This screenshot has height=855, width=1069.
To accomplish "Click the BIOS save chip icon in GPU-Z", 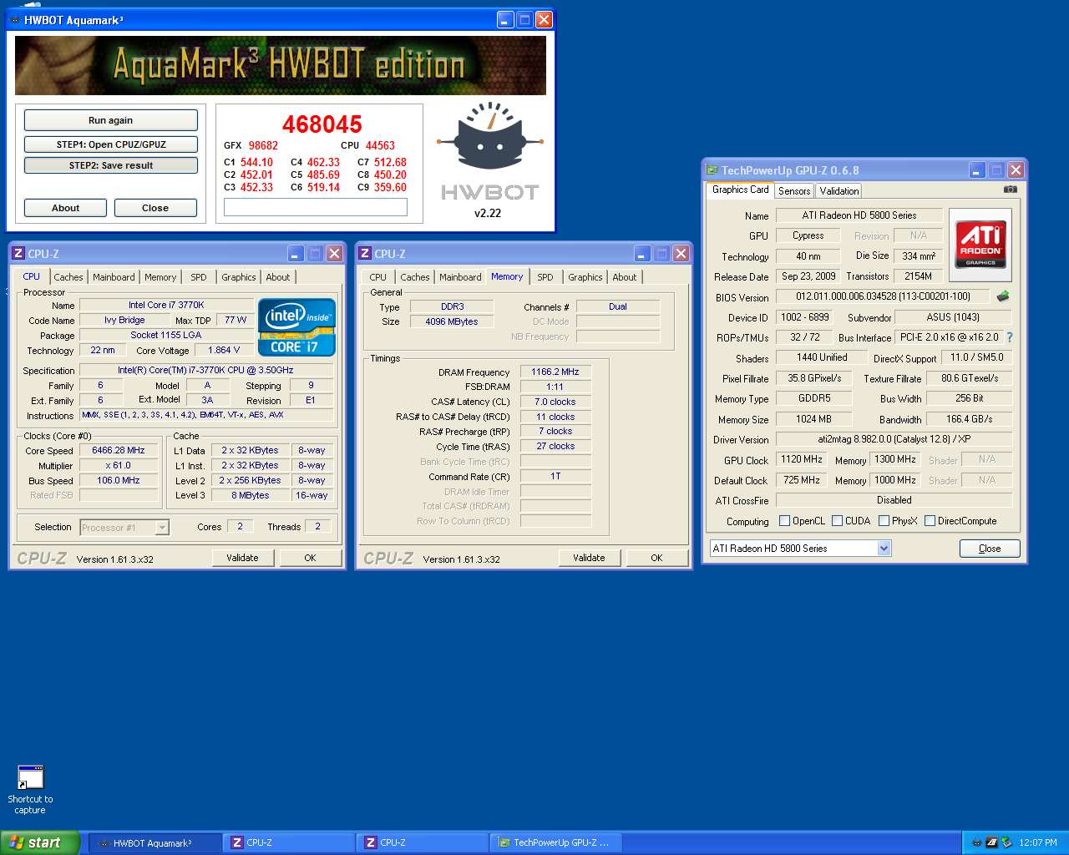I will [x=1003, y=296].
